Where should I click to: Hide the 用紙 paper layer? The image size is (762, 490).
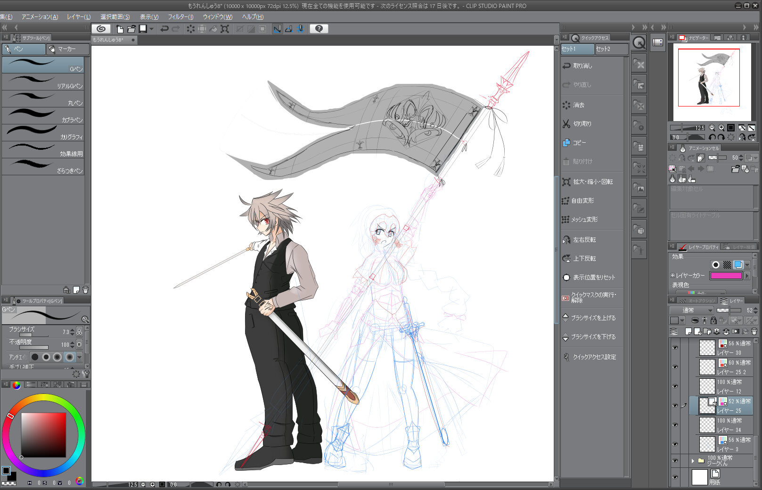675,477
